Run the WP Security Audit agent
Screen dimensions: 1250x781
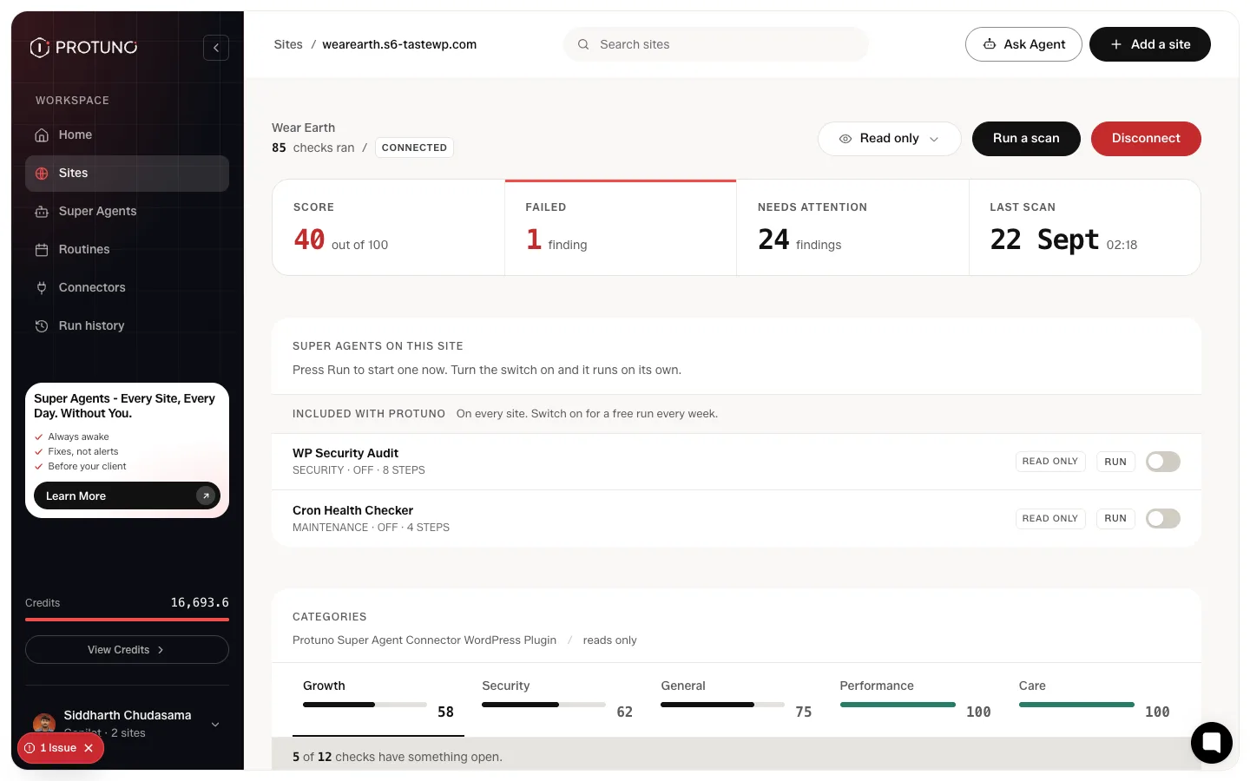click(x=1115, y=462)
